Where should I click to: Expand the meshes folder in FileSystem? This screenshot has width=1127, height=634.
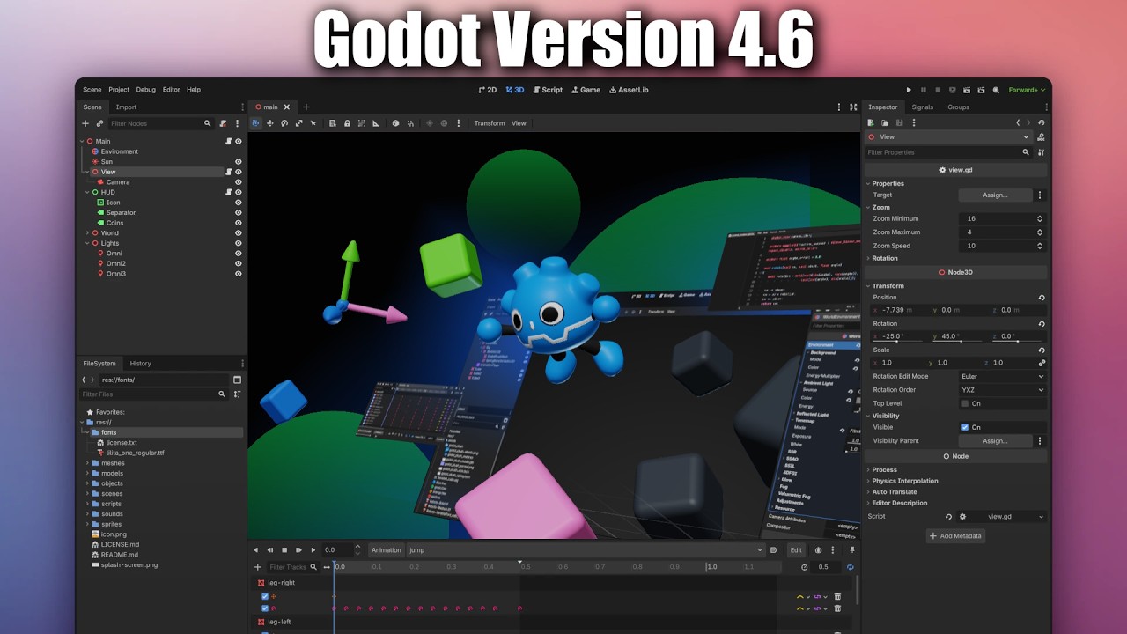click(x=87, y=463)
